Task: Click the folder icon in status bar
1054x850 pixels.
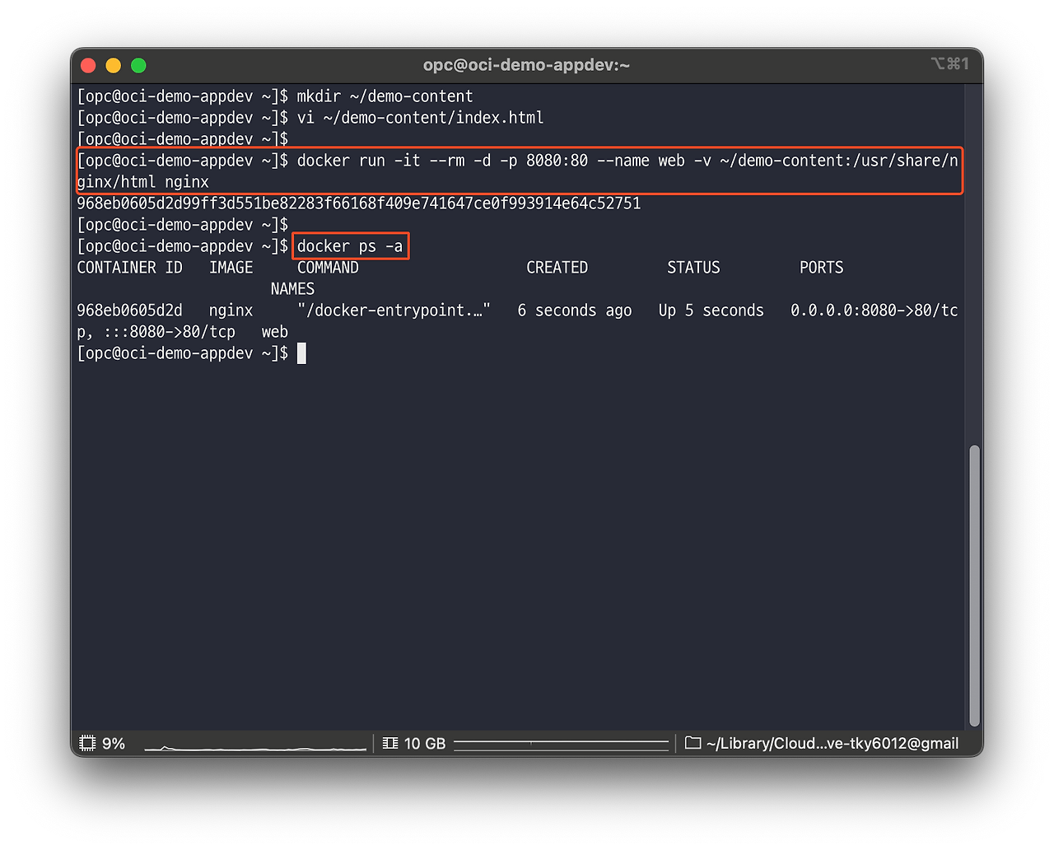Action: pos(693,744)
